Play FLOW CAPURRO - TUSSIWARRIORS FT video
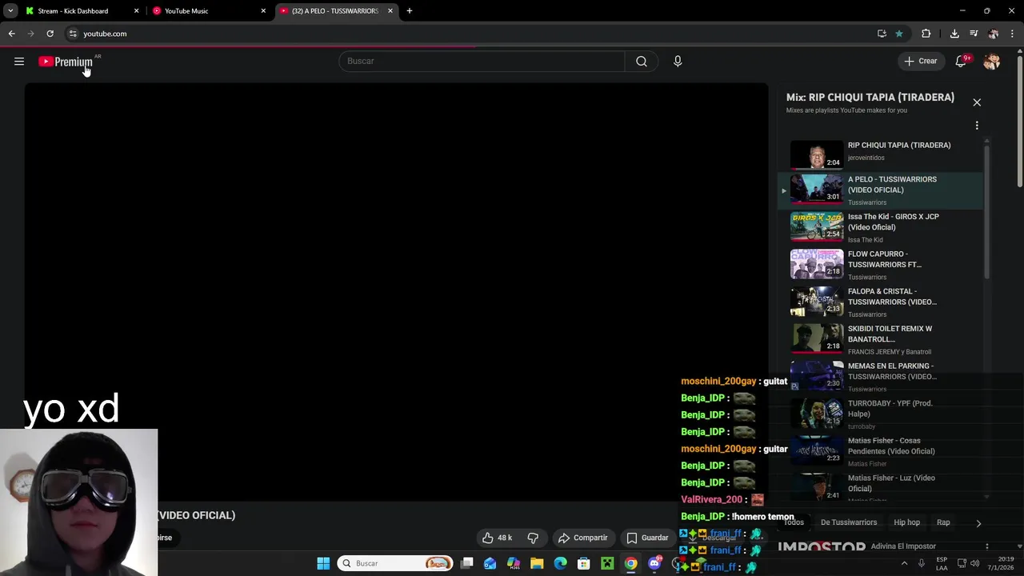The image size is (1024, 576). point(882,265)
